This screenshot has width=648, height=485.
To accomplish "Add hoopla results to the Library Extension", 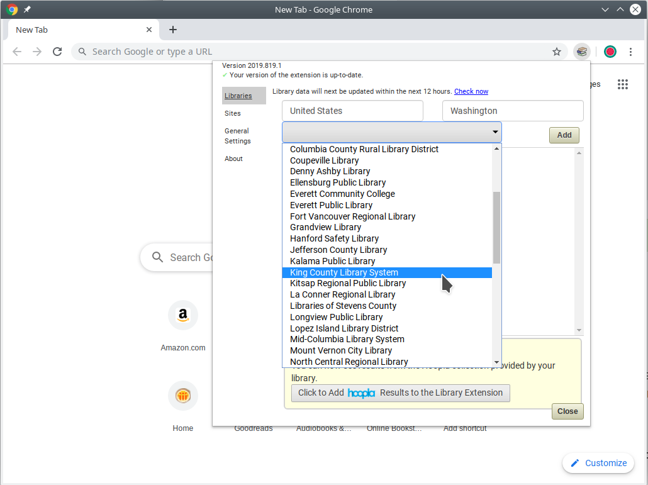I will click(x=401, y=393).
